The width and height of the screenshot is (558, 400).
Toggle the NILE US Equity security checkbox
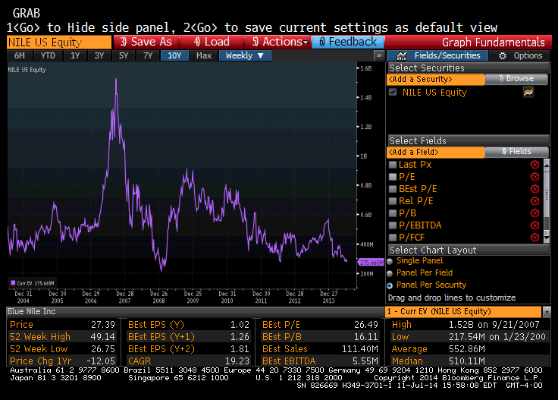pyautogui.click(x=393, y=93)
